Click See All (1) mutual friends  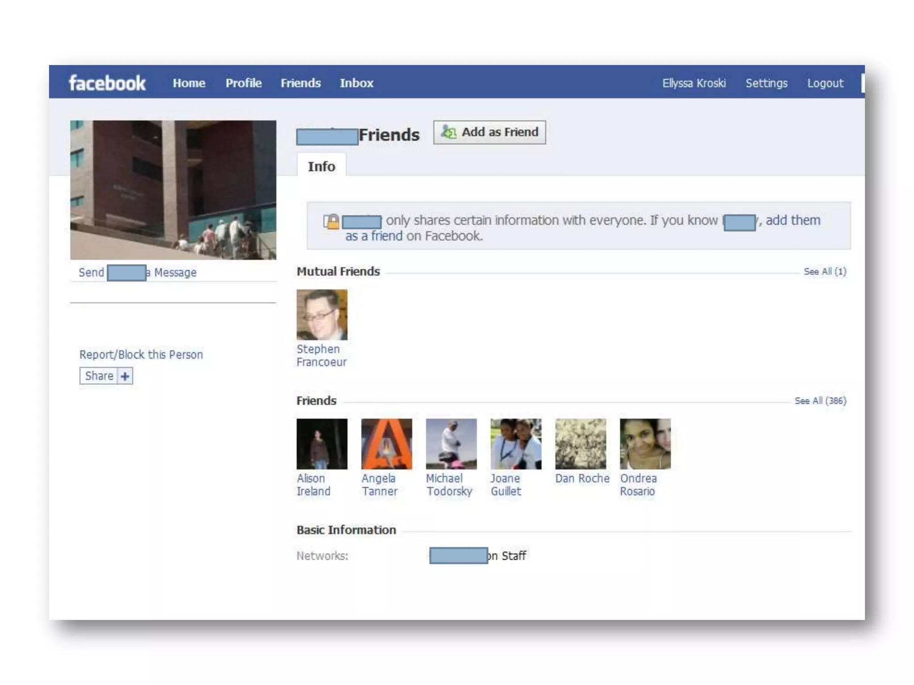[x=825, y=272]
